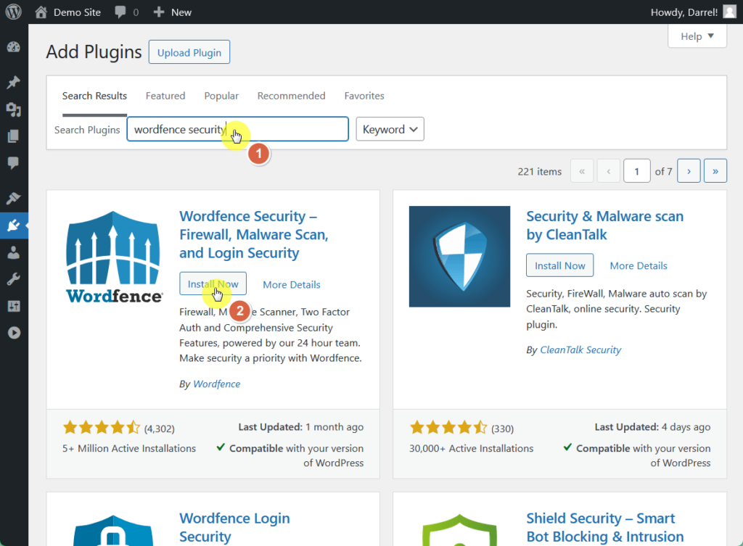Switch to the Search Results tab
Viewport: 743px width, 546px height.
tap(95, 96)
